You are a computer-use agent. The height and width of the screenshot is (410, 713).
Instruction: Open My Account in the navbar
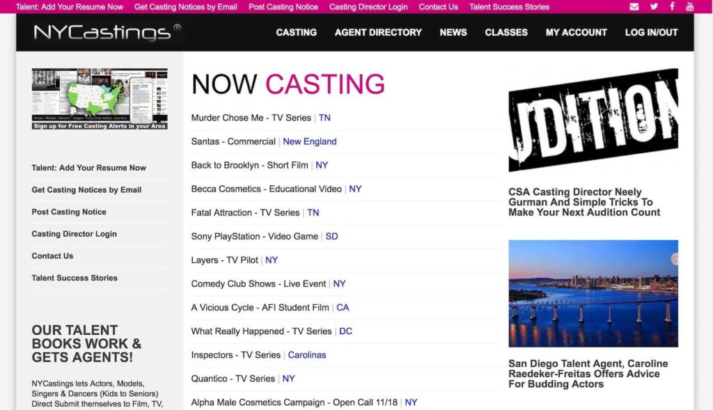point(576,32)
